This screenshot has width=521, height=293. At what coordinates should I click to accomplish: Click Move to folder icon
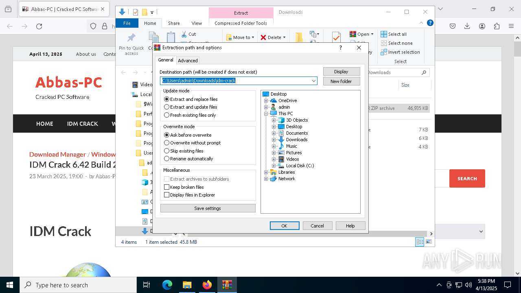229,37
